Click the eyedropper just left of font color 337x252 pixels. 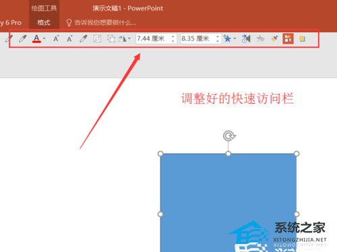click(23, 39)
